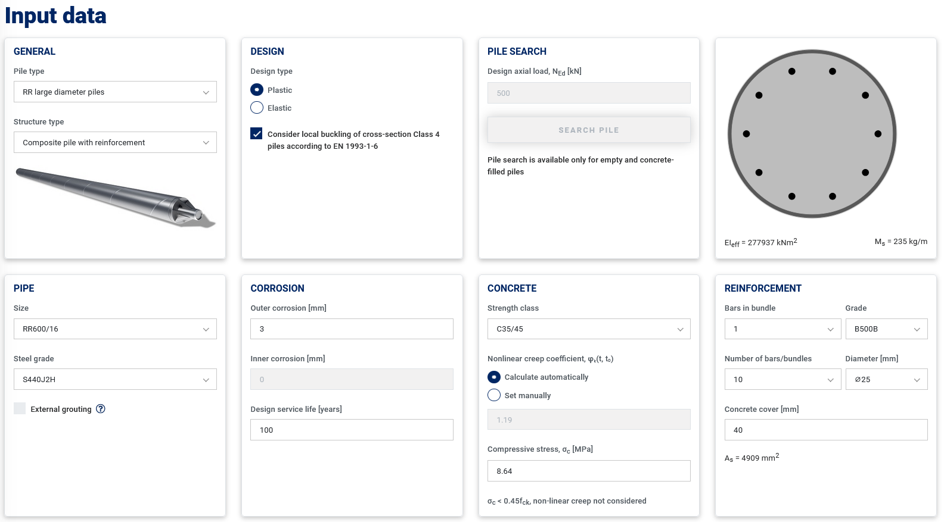This screenshot has width=944, height=522.
Task: Expand the concrete Strength class dropdown
Action: pyautogui.click(x=588, y=329)
